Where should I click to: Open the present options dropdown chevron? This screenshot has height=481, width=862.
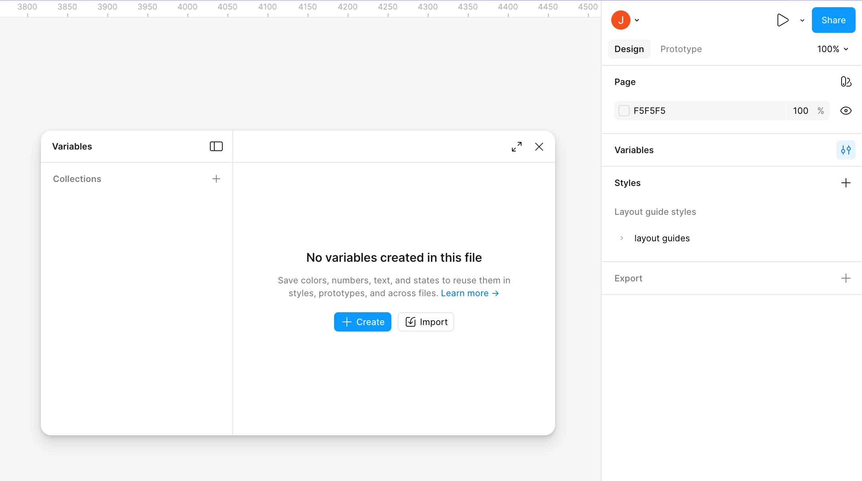coord(802,20)
